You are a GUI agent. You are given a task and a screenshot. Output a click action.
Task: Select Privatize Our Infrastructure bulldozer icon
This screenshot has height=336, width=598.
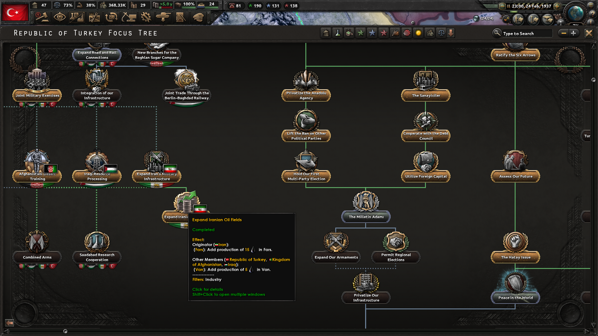[366, 282]
